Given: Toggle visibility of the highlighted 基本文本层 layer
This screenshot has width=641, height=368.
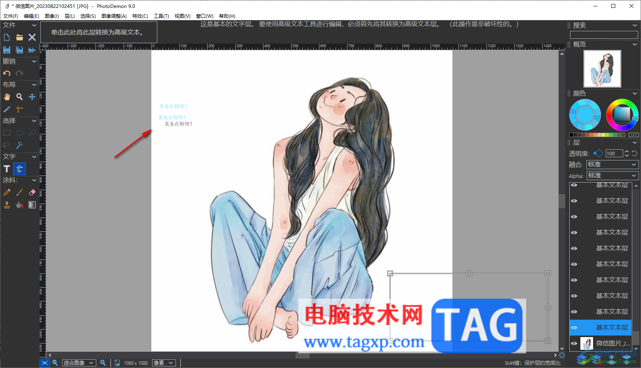Looking at the screenshot, I should [574, 328].
